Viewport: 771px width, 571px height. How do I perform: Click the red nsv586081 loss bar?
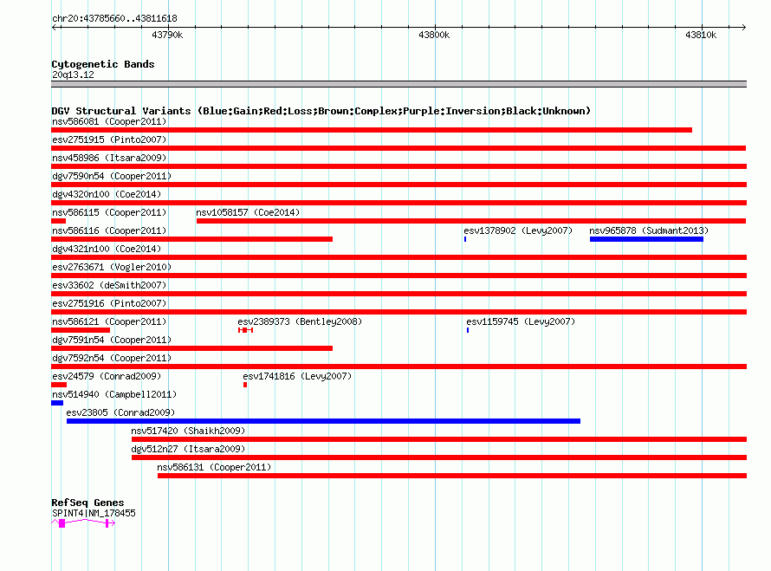coord(372,130)
